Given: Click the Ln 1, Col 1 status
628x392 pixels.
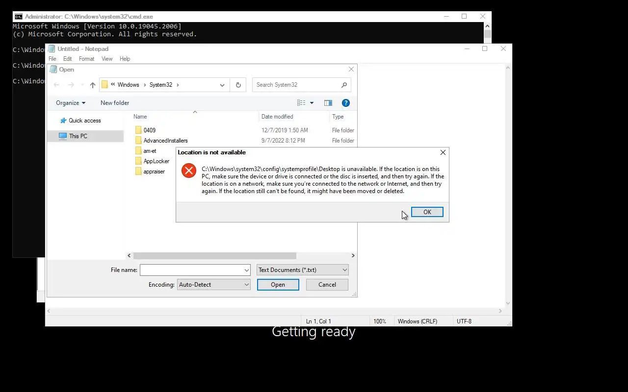Looking at the screenshot, I should coord(318,321).
